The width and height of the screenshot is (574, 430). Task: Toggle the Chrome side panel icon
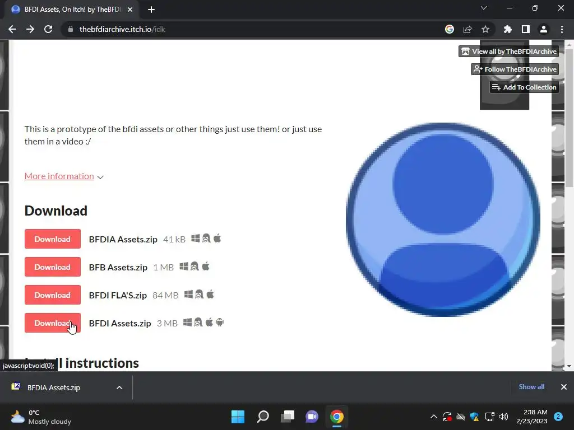[525, 29]
